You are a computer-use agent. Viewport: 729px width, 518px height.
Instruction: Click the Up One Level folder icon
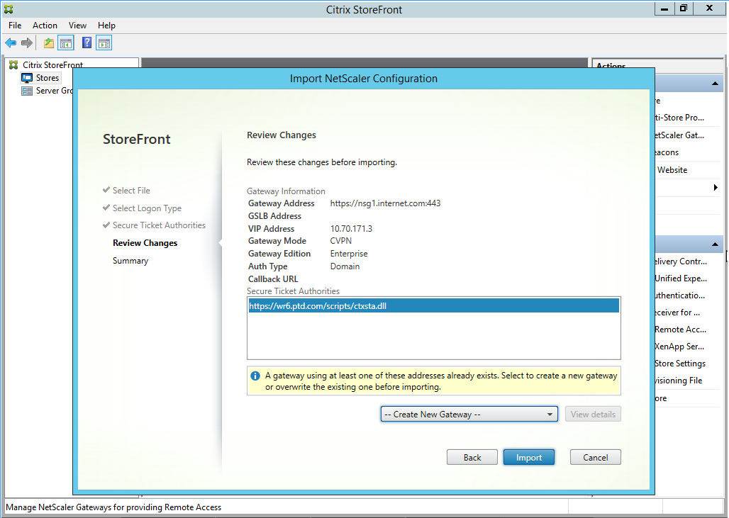(x=48, y=43)
